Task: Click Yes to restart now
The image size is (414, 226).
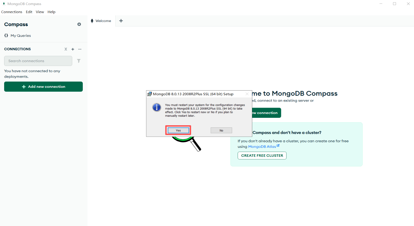Action: tap(178, 130)
